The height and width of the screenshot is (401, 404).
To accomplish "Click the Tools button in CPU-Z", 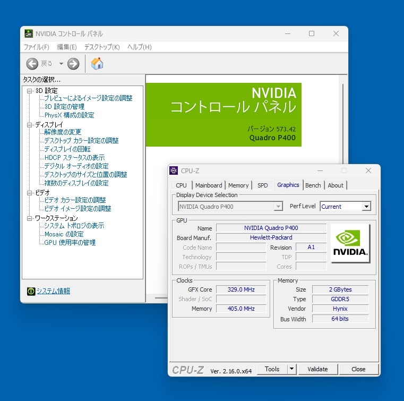I will [x=272, y=369].
